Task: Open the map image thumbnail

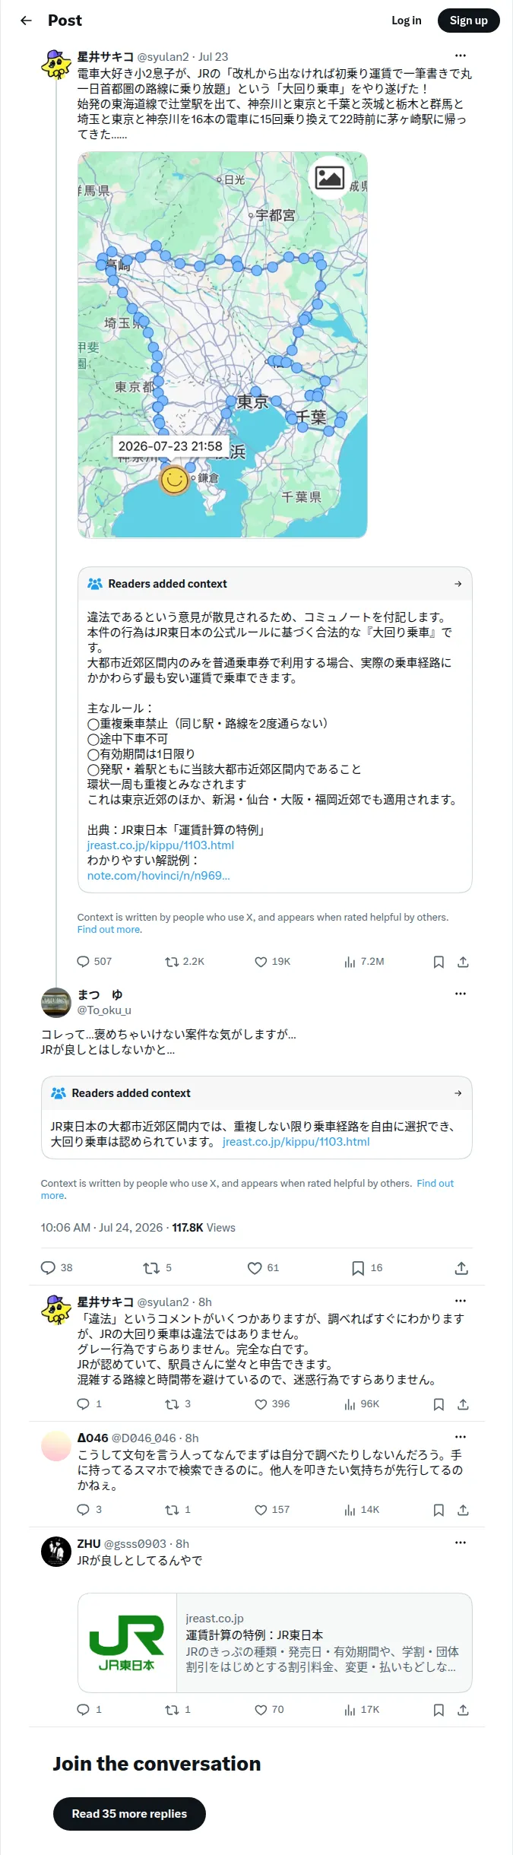Action: pos(223,344)
